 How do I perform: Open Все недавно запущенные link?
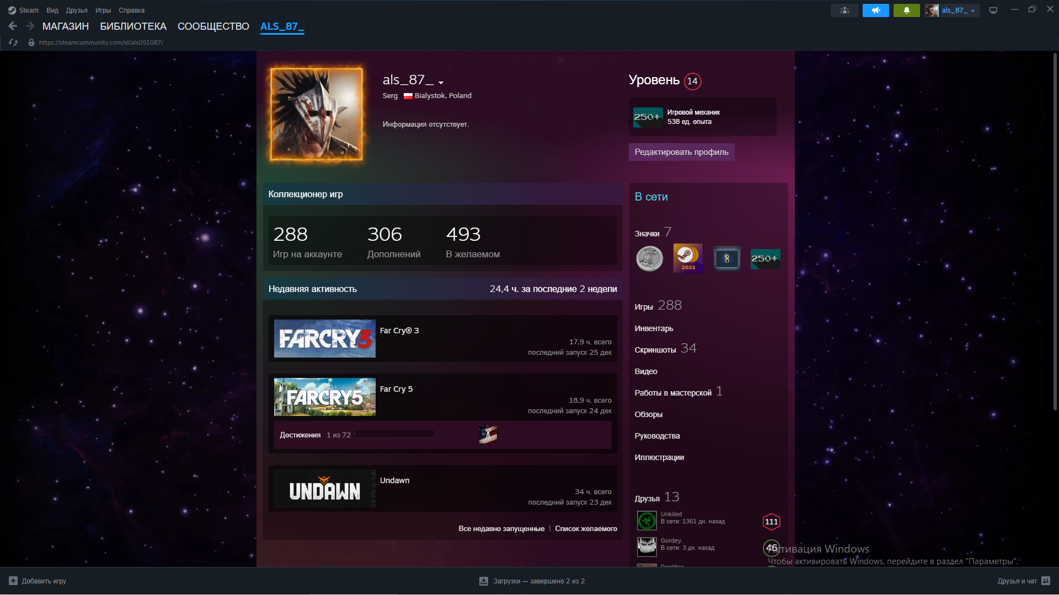coord(501,529)
